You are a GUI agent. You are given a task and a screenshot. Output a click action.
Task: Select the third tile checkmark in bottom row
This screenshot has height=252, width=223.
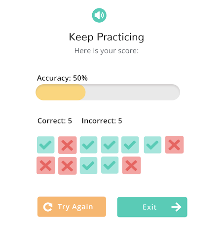tap(88, 165)
